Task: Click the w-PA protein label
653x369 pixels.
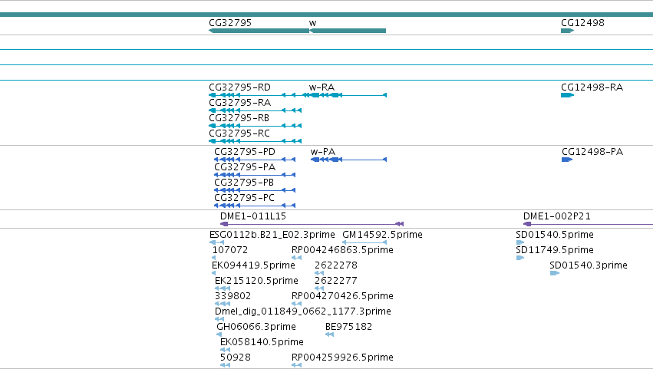Action: [323, 152]
